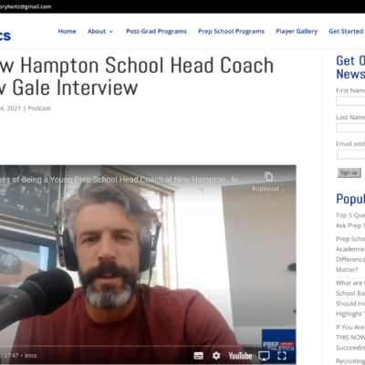The height and width of the screenshot is (365, 365).
Task: Click the email address in the top bar
Action: [x=26, y=6]
